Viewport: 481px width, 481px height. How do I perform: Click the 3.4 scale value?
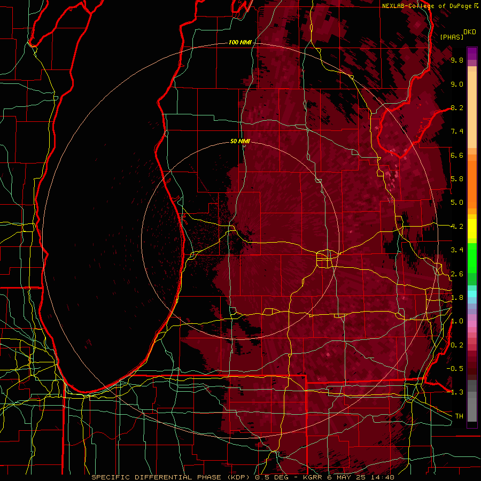coord(457,250)
